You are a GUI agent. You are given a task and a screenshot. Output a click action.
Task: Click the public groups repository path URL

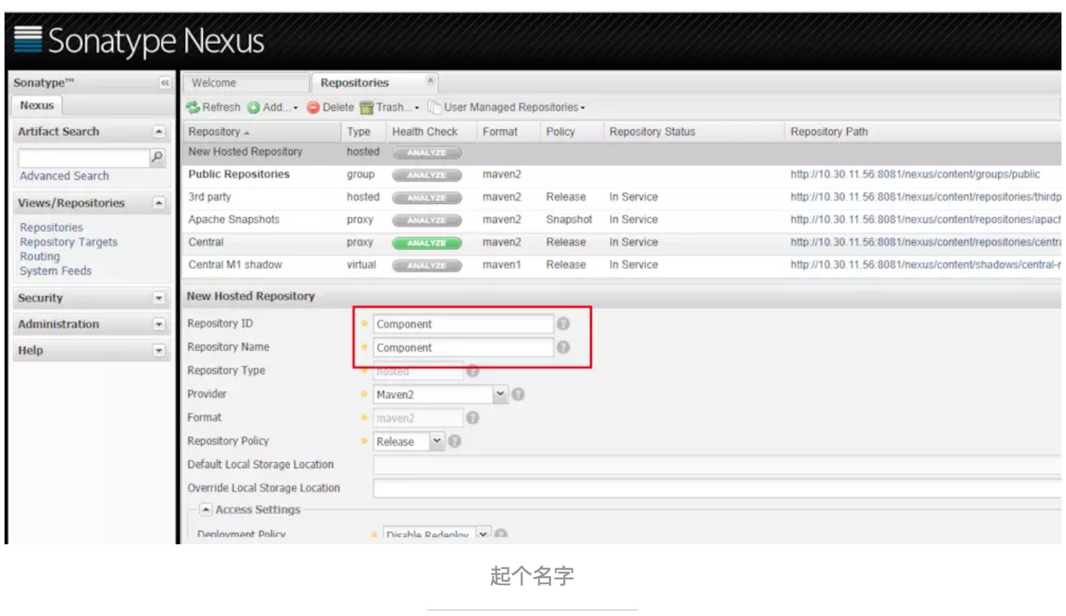[x=915, y=174]
